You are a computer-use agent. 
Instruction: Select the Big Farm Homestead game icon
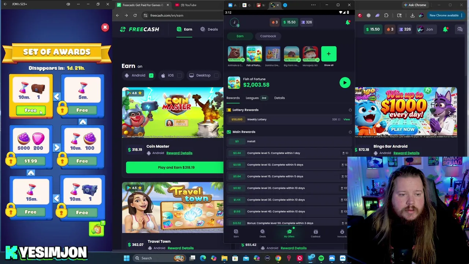coord(291,54)
